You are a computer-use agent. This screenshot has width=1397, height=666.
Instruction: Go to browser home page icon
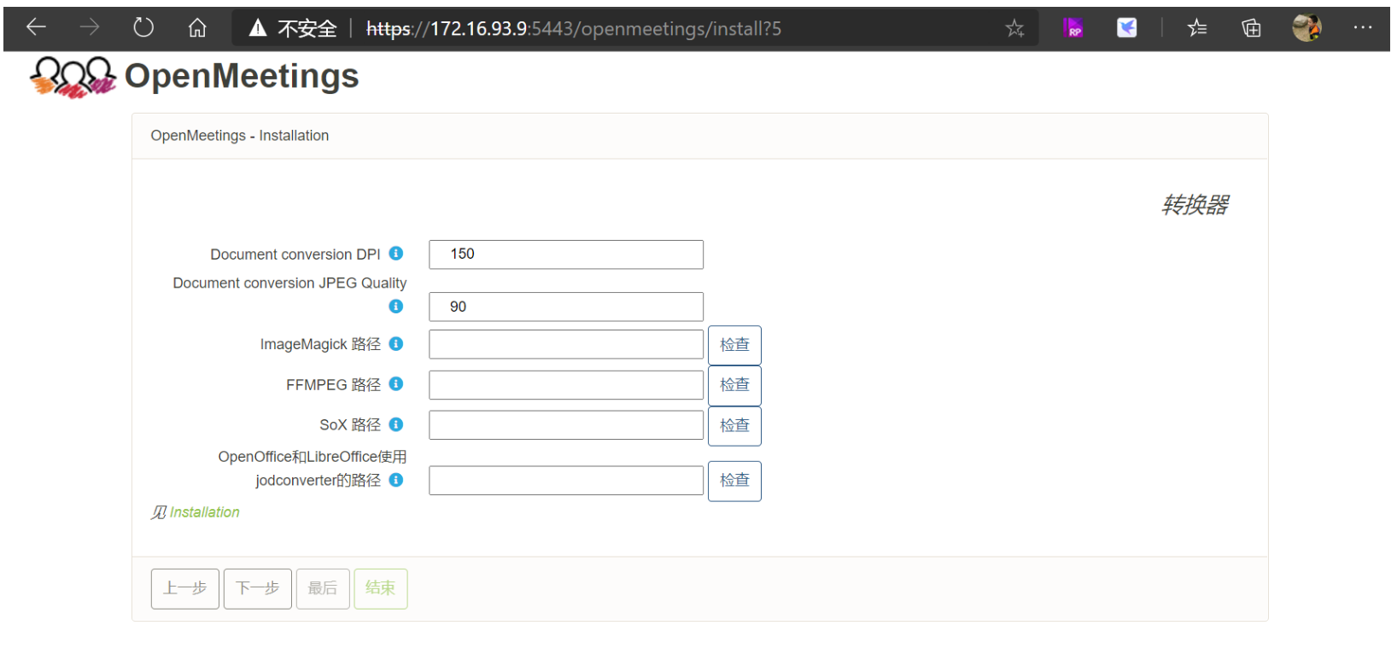tap(197, 28)
